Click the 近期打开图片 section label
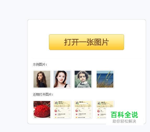This screenshot has width=150, height=132. tap(43, 94)
